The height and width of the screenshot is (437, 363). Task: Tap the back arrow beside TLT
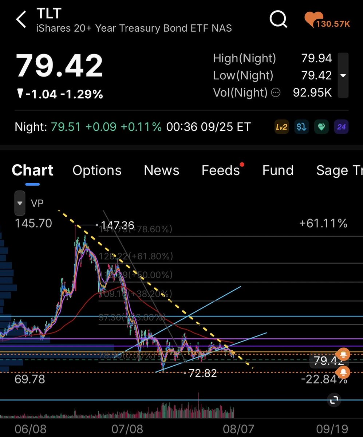pyautogui.click(x=21, y=19)
